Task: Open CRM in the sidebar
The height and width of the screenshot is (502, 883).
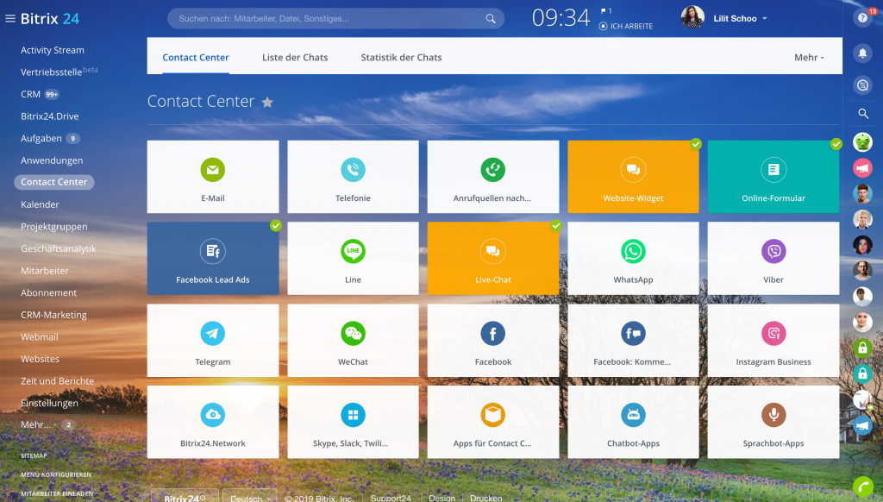Action: click(30, 94)
